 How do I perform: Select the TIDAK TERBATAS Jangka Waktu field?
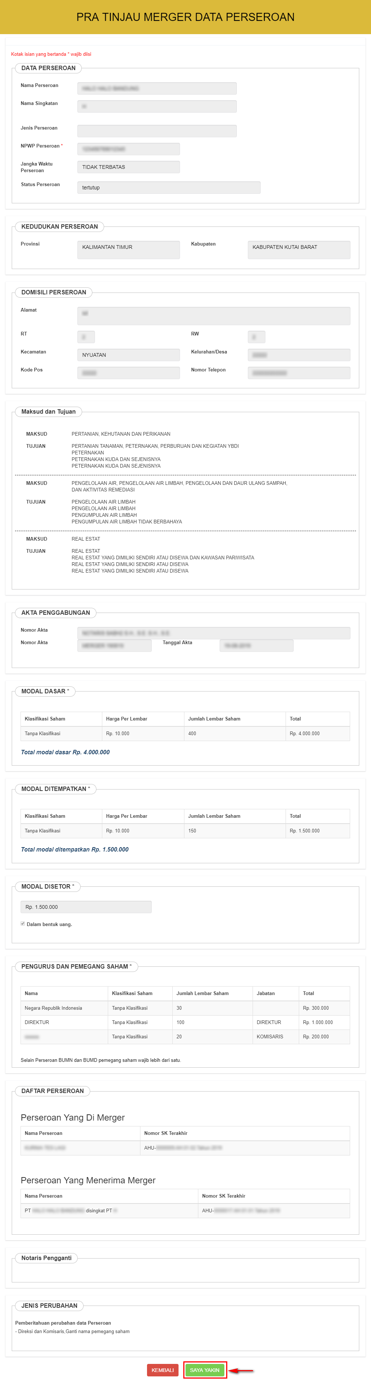click(128, 167)
